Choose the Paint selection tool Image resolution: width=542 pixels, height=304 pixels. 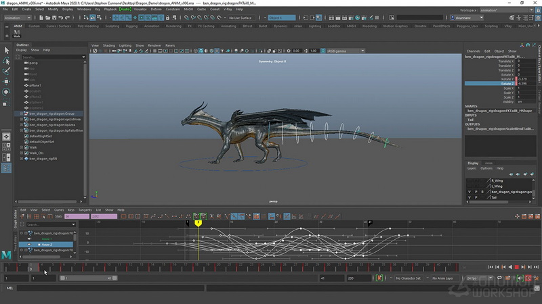tap(6, 71)
